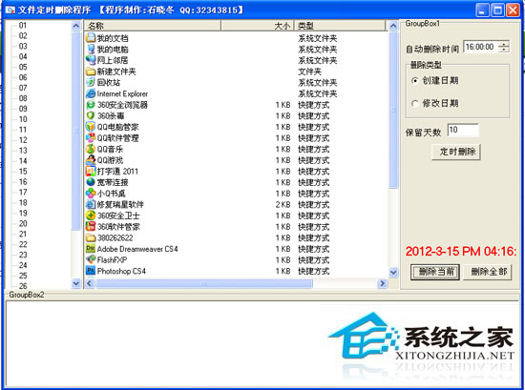Viewport: 525px width, 390px height.
Task: Click the Photoshop CS4 icon
Action: click(91, 271)
